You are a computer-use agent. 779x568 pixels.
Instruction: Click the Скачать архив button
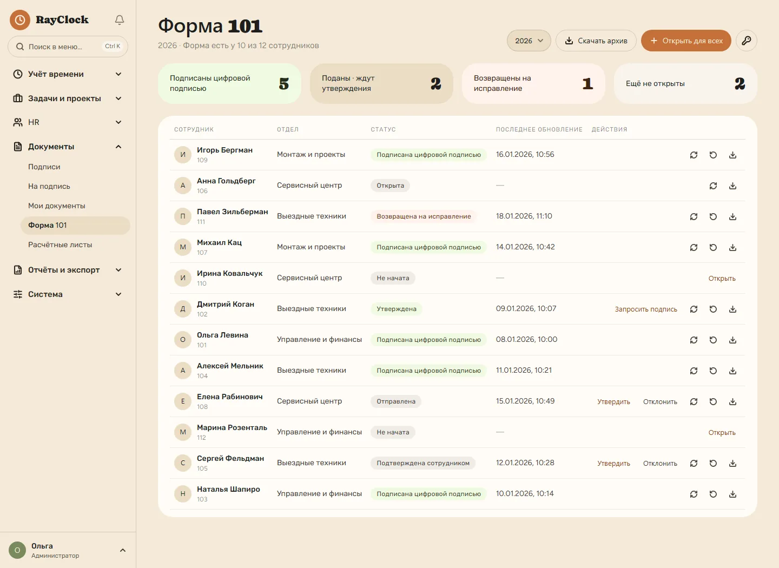(x=596, y=41)
